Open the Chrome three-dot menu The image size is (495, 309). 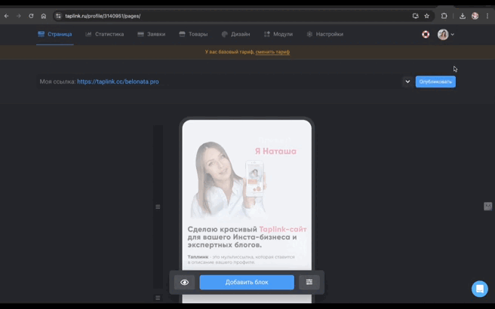click(487, 16)
